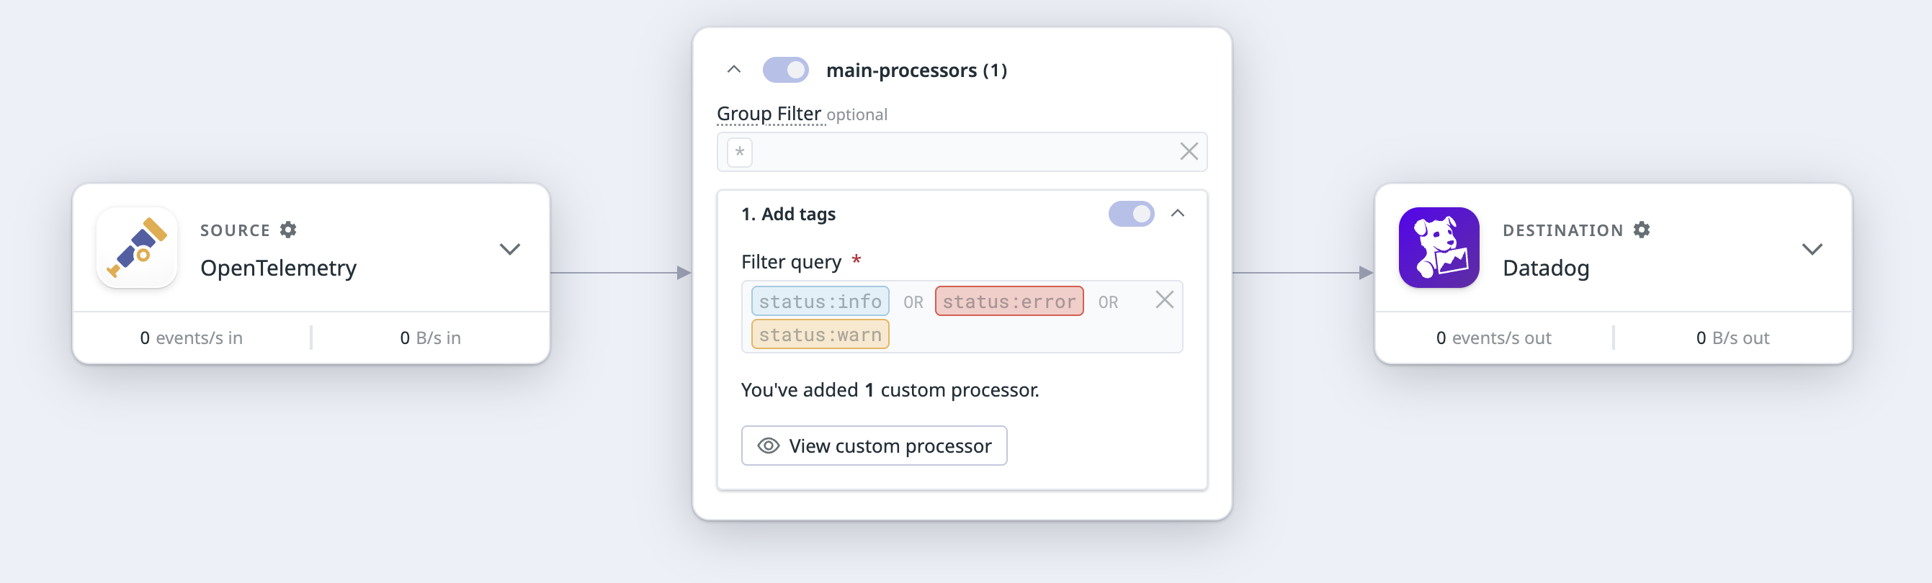Viewport: 1932px width, 583px height.
Task: Click View custom processor button
Action: pyautogui.click(x=874, y=446)
